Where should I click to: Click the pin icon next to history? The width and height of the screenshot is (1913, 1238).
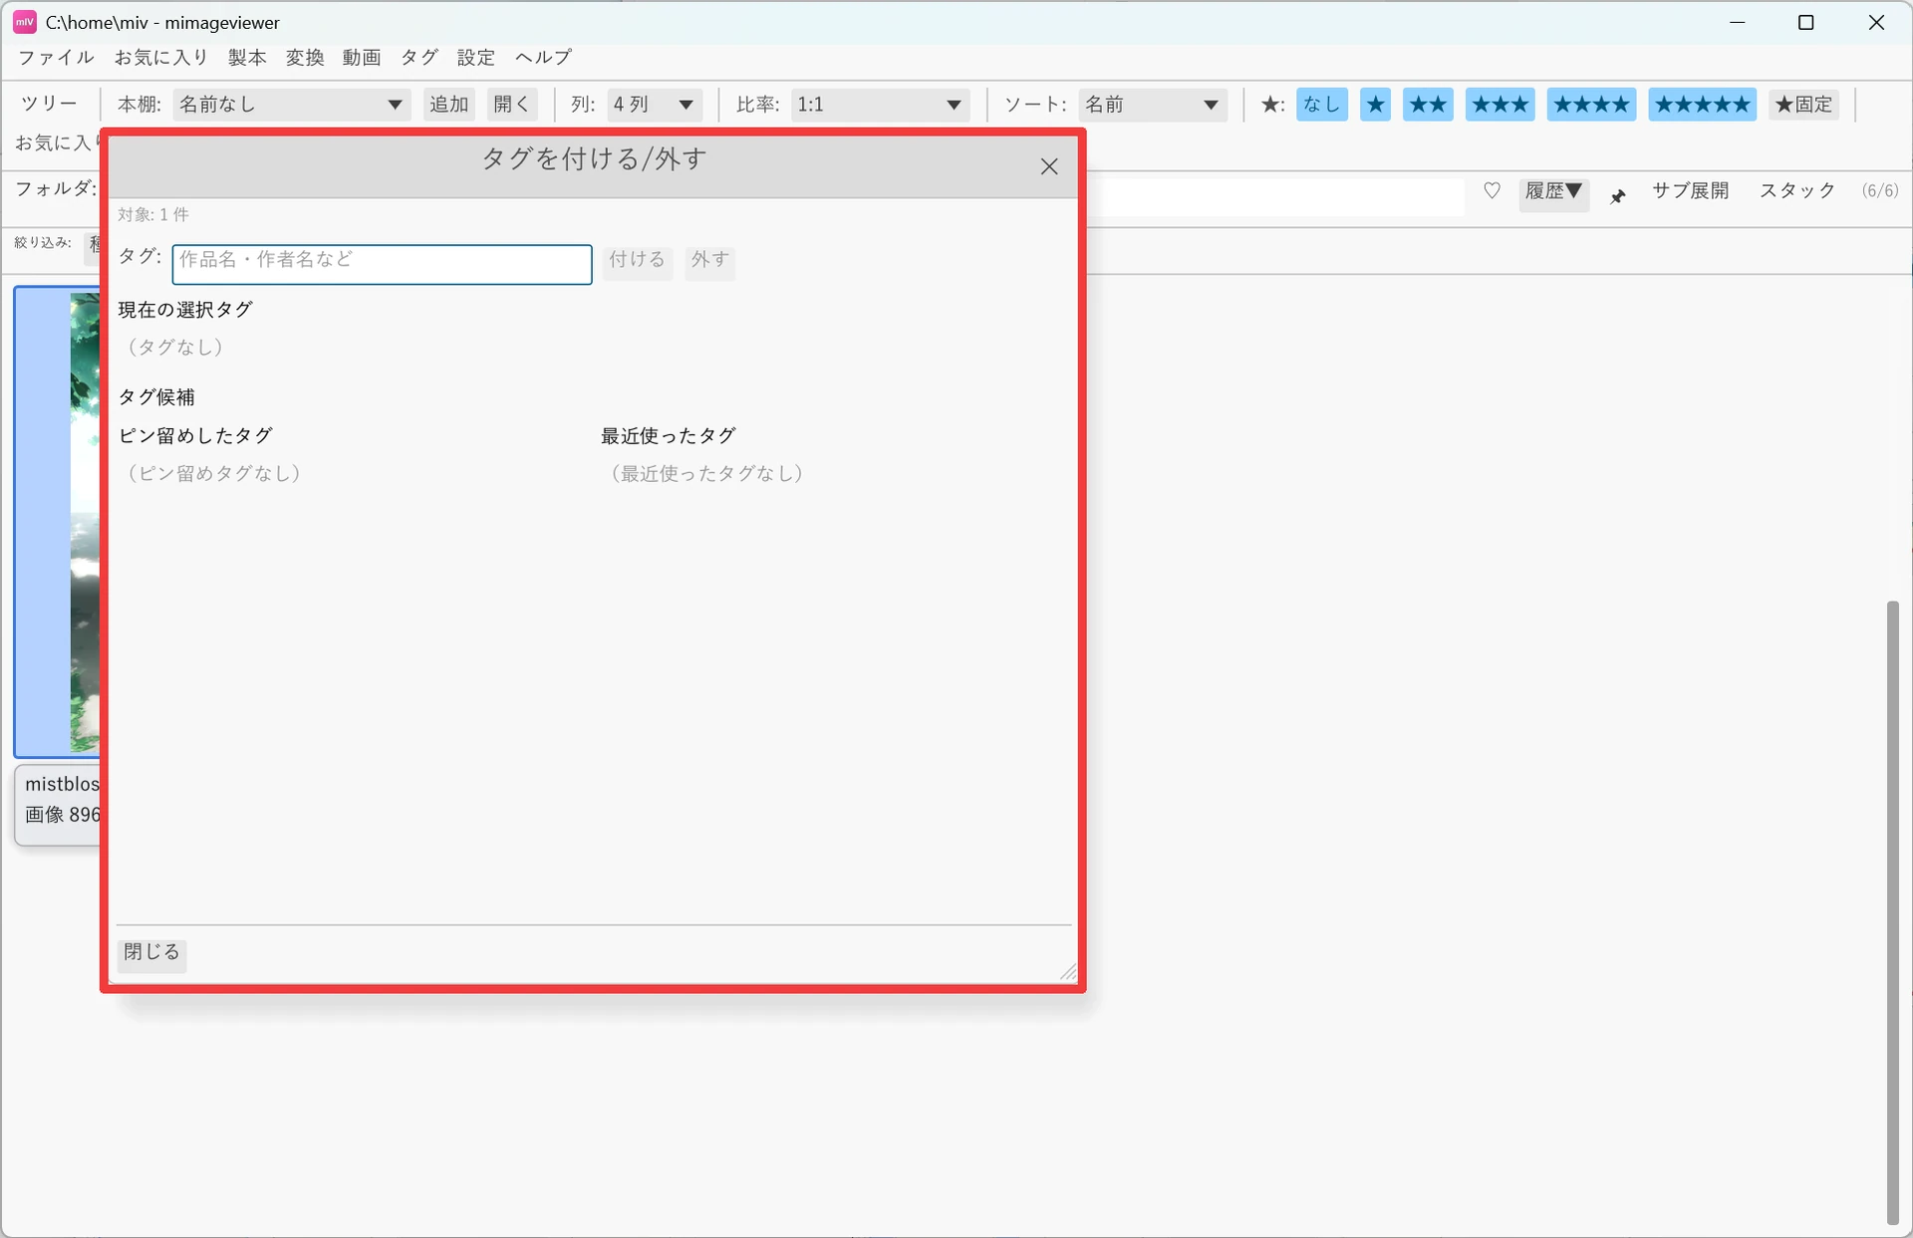1618,196
